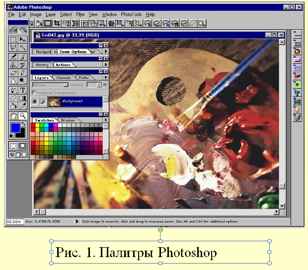The image size is (308, 270).
Task: Select the Rectangular Marquee tool
Action: point(13,39)
